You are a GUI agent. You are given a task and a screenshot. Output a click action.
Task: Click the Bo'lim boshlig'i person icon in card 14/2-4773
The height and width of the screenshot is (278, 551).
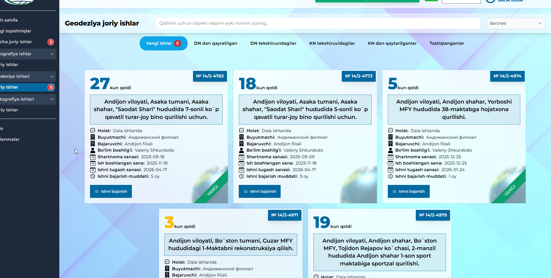[241, 150]
